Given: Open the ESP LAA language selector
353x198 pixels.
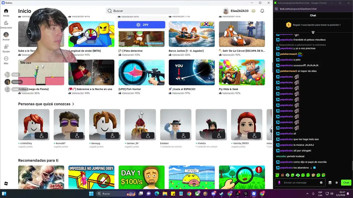Looking at the screenshot, I should pos(320,194).
